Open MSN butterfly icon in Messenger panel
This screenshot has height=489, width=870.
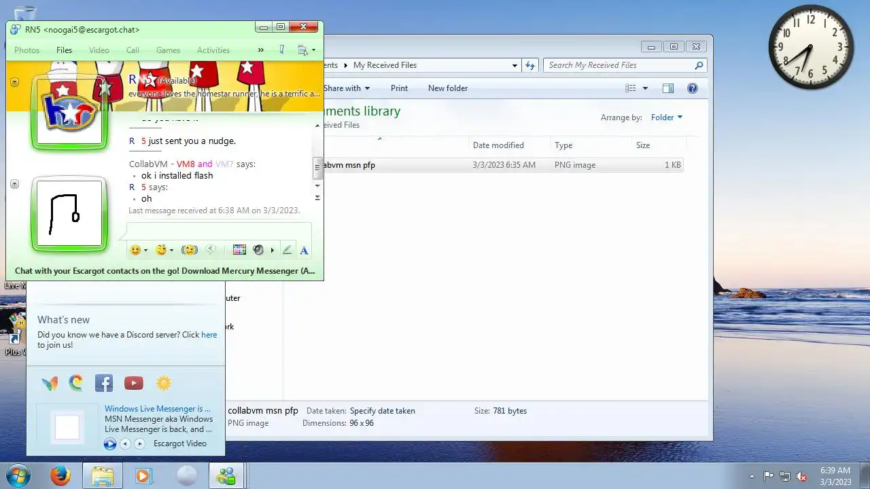50,383
